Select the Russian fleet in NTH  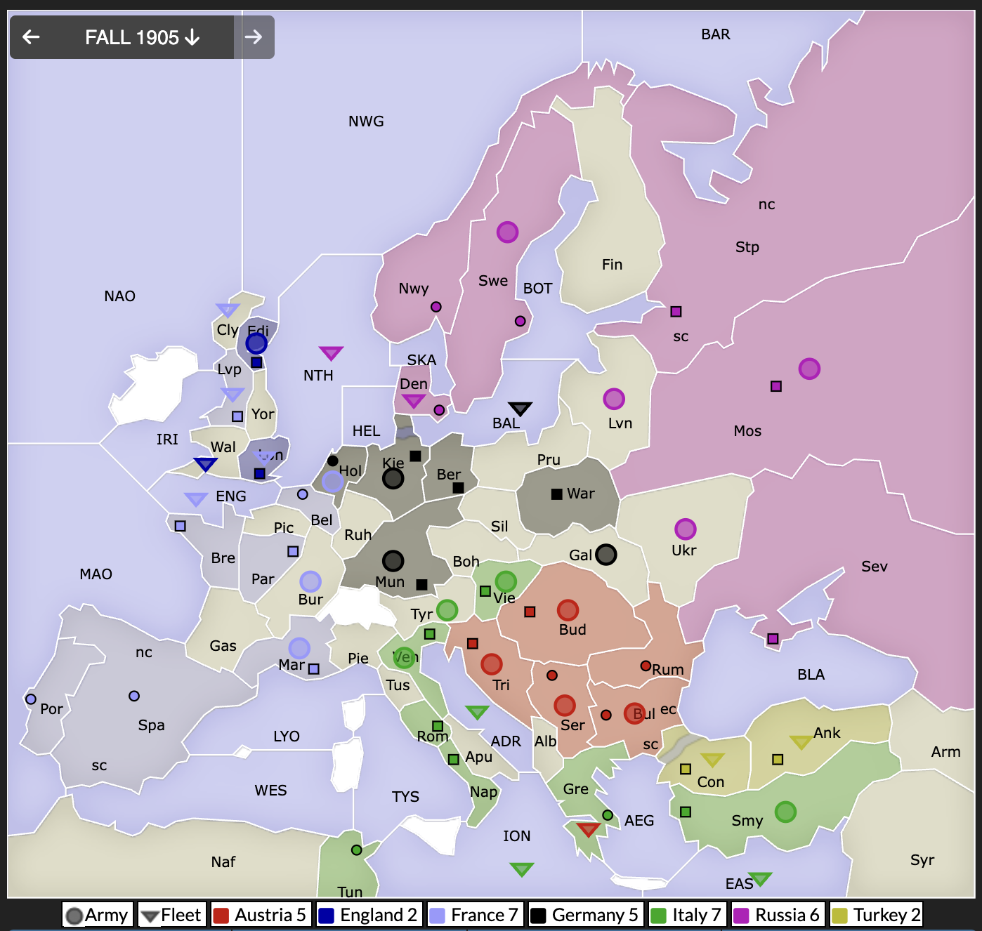pos(331,352)
